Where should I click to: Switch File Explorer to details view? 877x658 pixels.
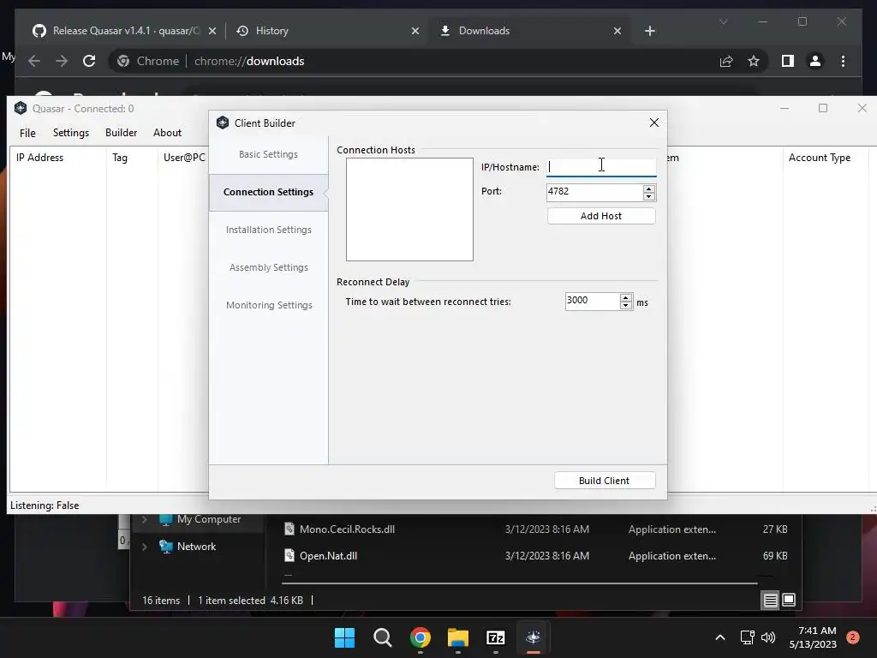(x=770, y=601)
